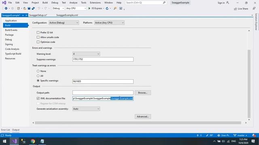Open the Build Events property page
Screen dimensions: 259x145
point(11,30)
